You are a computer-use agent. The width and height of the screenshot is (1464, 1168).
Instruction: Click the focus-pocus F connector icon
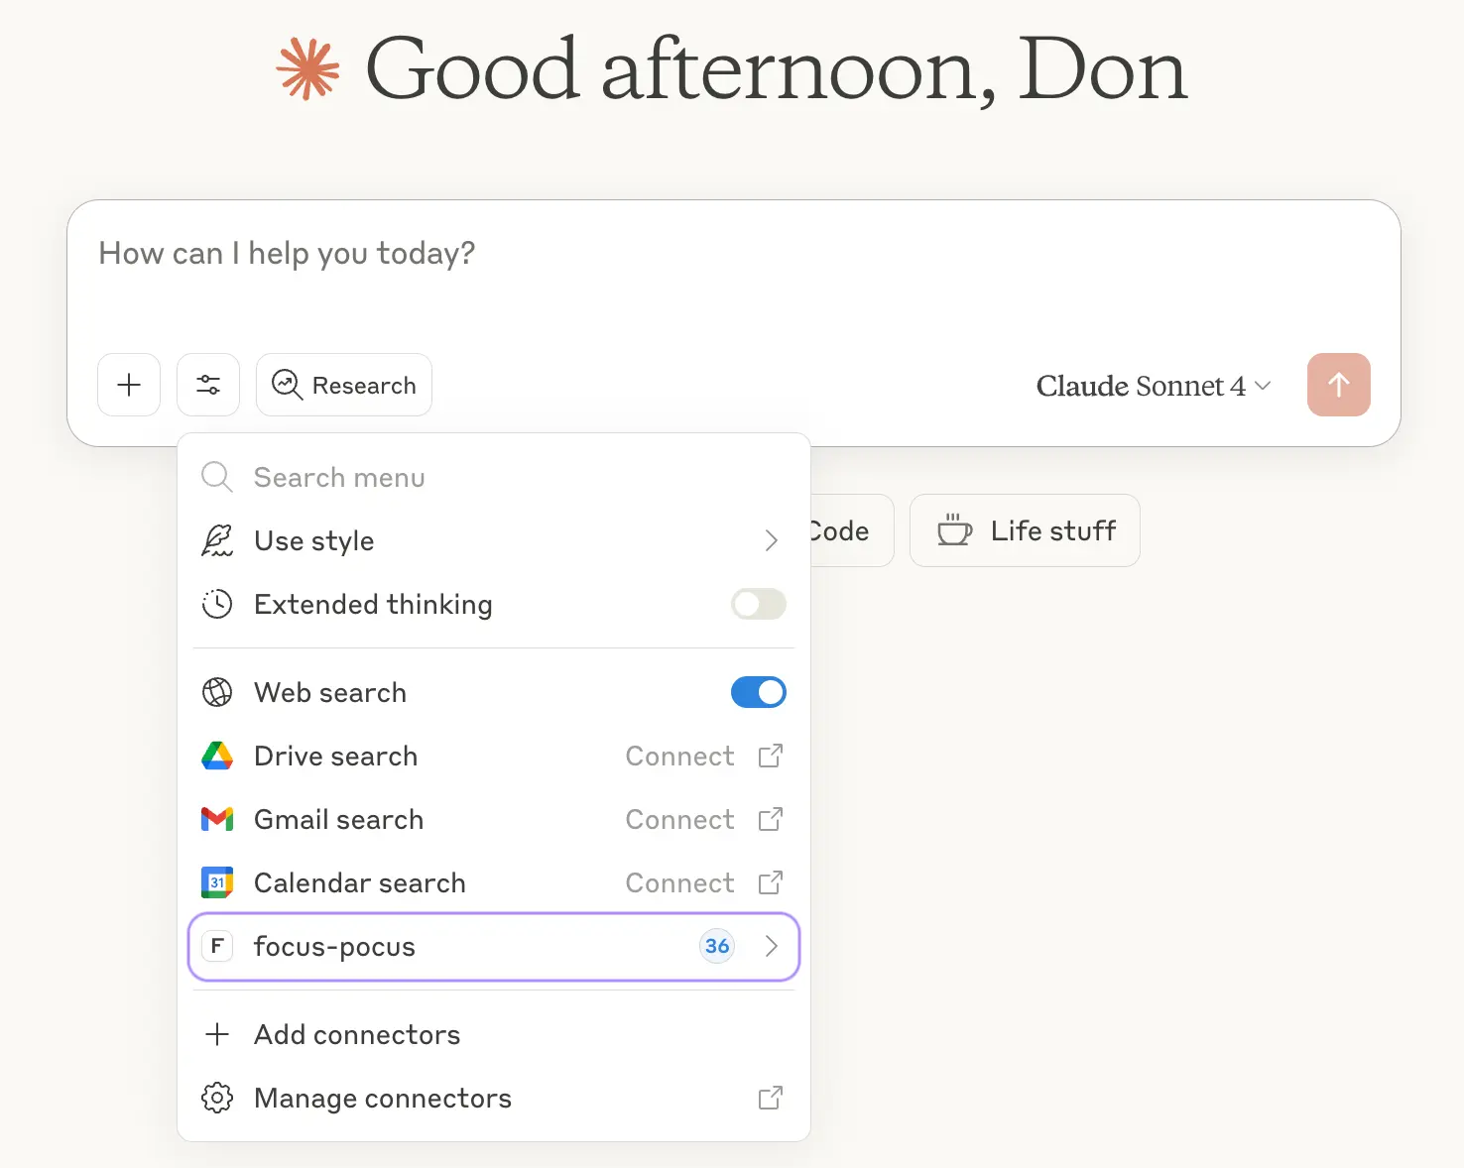[x=217, y=946]
